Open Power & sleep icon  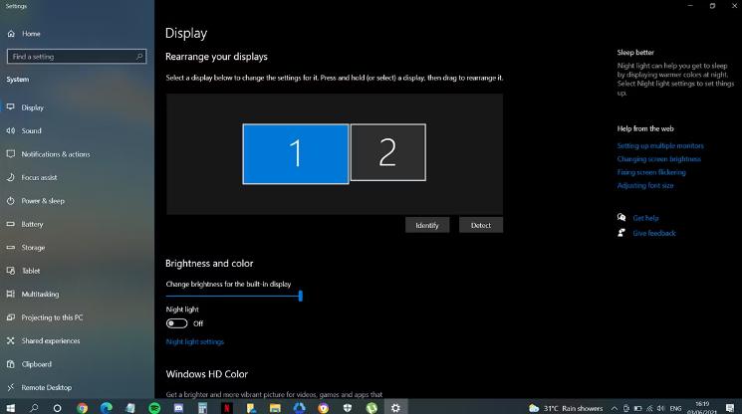point(10,200)
